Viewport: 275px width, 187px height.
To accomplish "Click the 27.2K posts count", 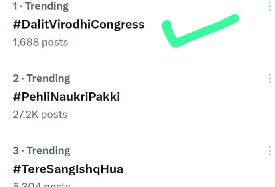I will pyautogui.click(x=40, y=115).
